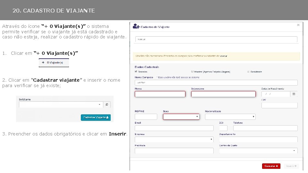Expand the Centro de Custo dropdown

point(258,151)
